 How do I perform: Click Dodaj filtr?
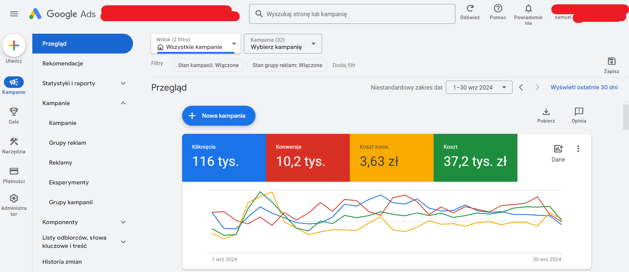344,65
